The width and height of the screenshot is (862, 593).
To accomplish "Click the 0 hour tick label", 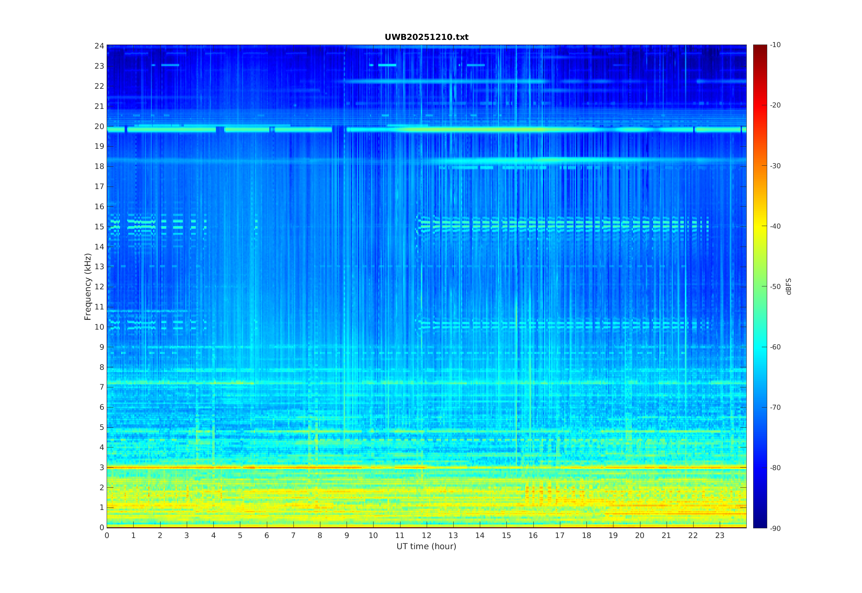I will tap(107, 535).
